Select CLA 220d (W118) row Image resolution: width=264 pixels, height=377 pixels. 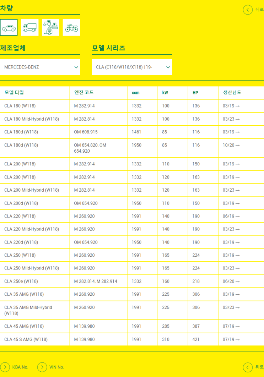tap(132, 242)
